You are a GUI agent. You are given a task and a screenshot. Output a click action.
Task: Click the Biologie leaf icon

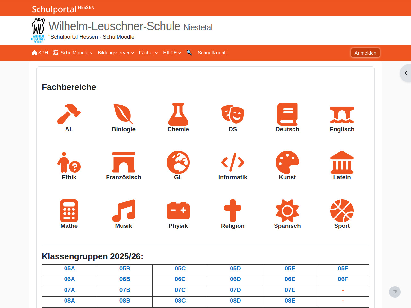(x=124, y=114)
